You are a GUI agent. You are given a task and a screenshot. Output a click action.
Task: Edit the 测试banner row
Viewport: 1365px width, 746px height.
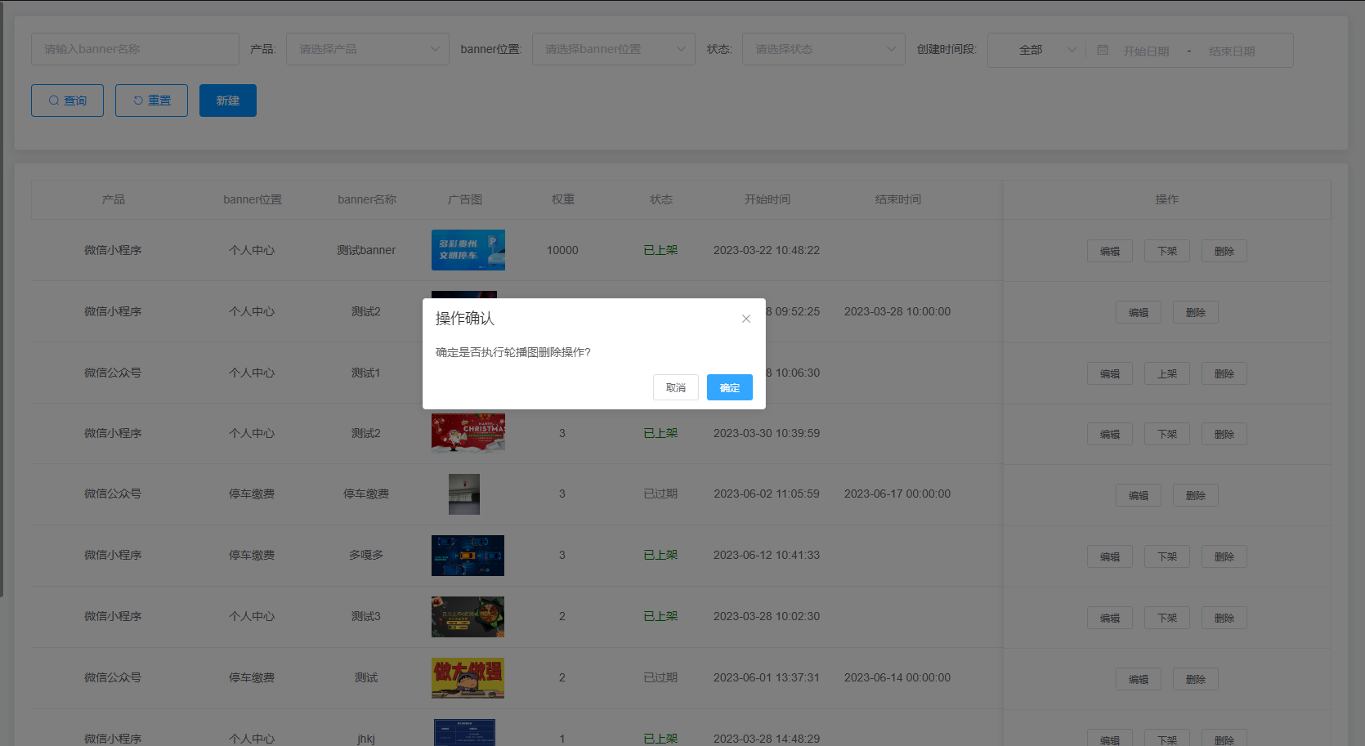point(1109,251)
